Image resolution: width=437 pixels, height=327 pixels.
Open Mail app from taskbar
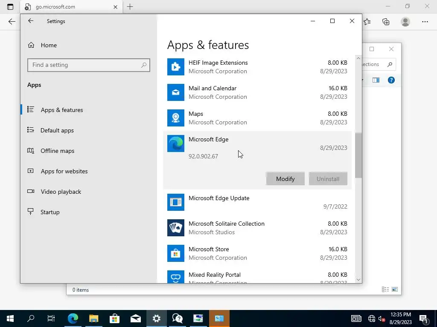click(135, 318)
